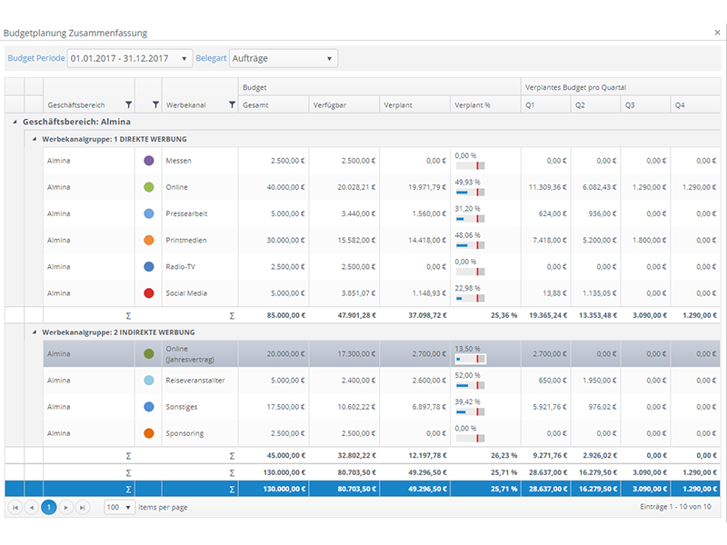Screen dimensions: 727x545
Task: Go to the first page of results
Action: tap(15, 508)
